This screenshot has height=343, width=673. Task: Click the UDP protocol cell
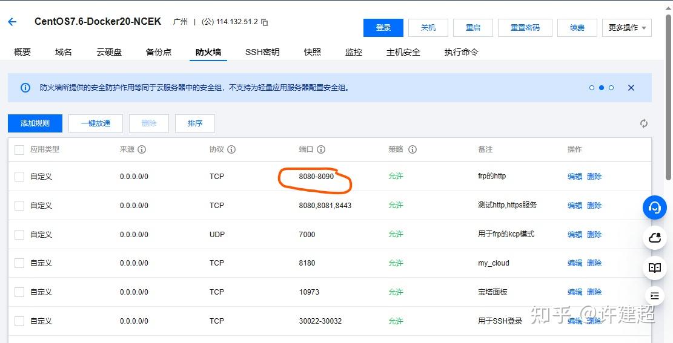[217, 235]
